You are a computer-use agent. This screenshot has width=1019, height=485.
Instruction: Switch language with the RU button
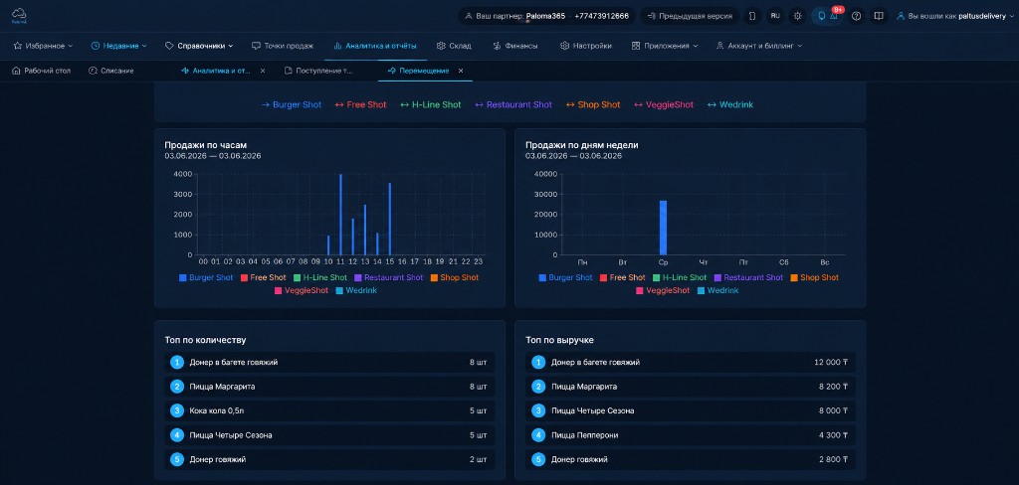click(775, 16)
